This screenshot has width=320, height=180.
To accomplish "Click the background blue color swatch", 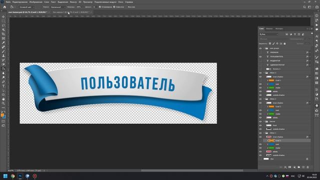I will [x=4, y=117].
